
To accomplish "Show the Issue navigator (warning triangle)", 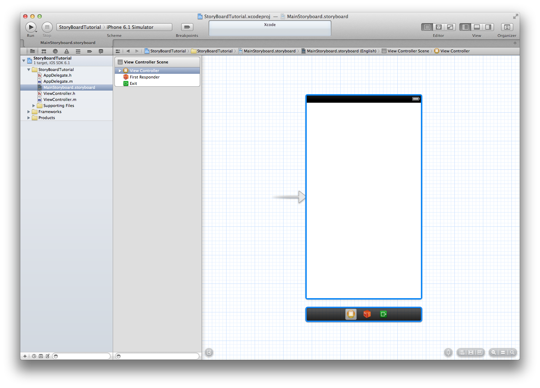I will (x=67, y=51).
